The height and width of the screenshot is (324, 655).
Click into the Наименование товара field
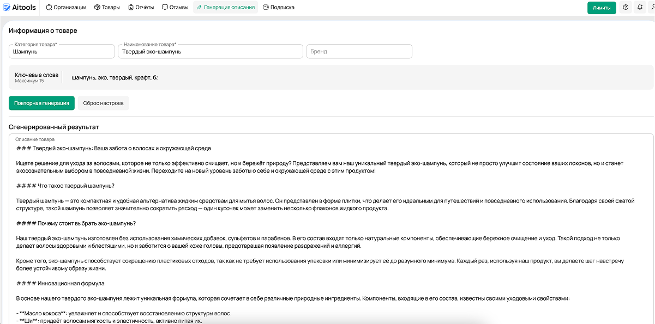click(210, 52)
